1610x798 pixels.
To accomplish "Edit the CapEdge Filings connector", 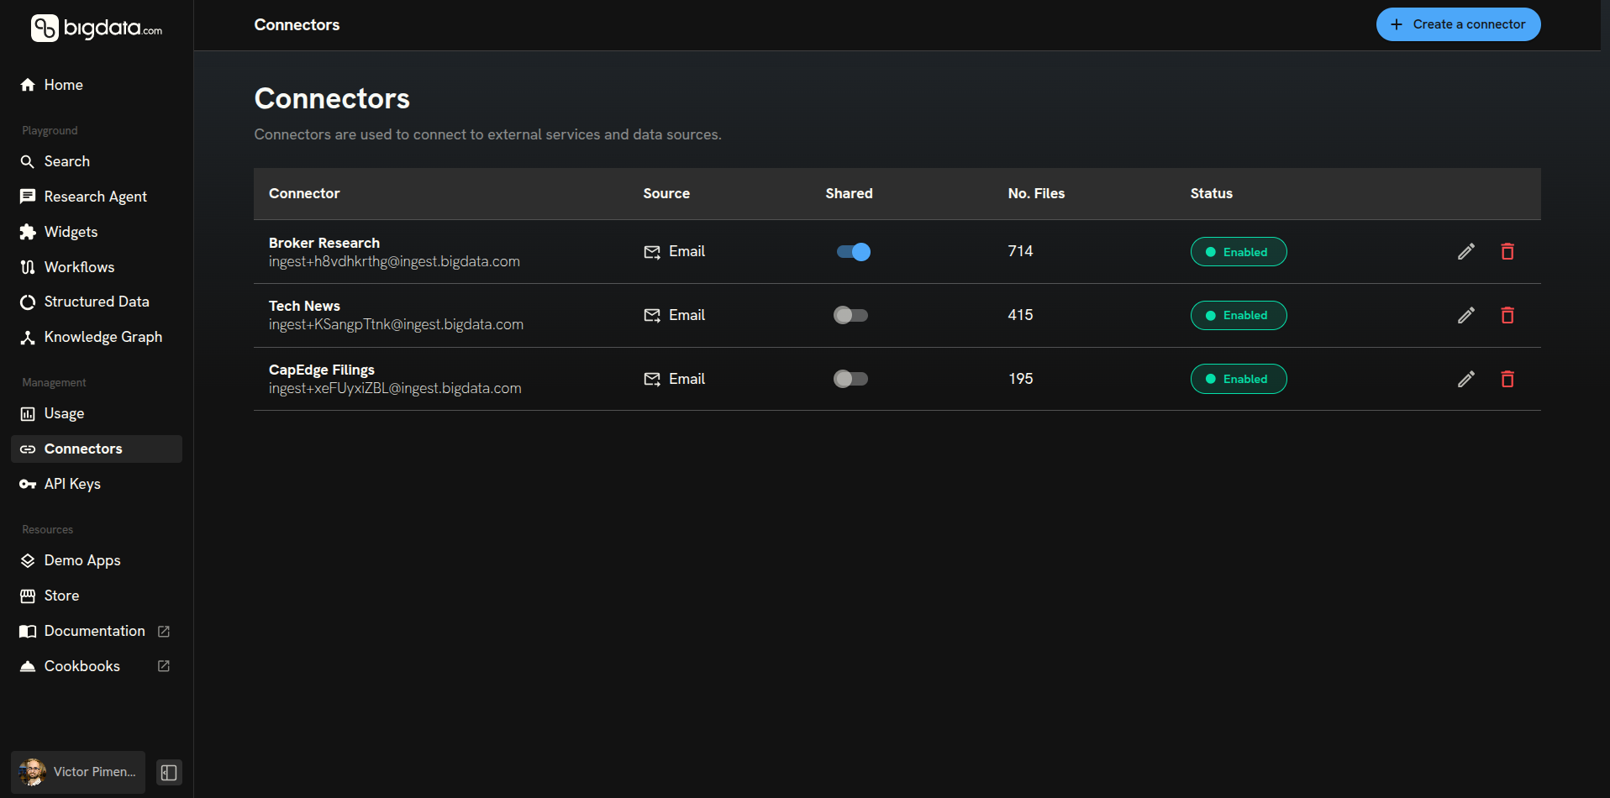I will (1466, 379).
